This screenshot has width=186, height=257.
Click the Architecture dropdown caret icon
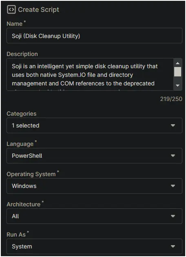pos(173,216)
